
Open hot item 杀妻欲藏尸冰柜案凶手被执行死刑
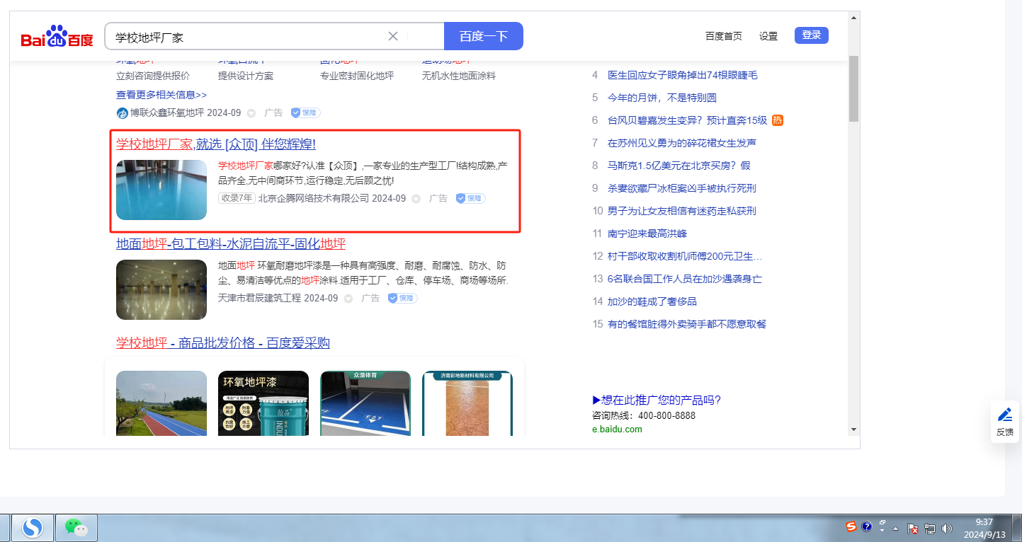(x=682, y=188)
